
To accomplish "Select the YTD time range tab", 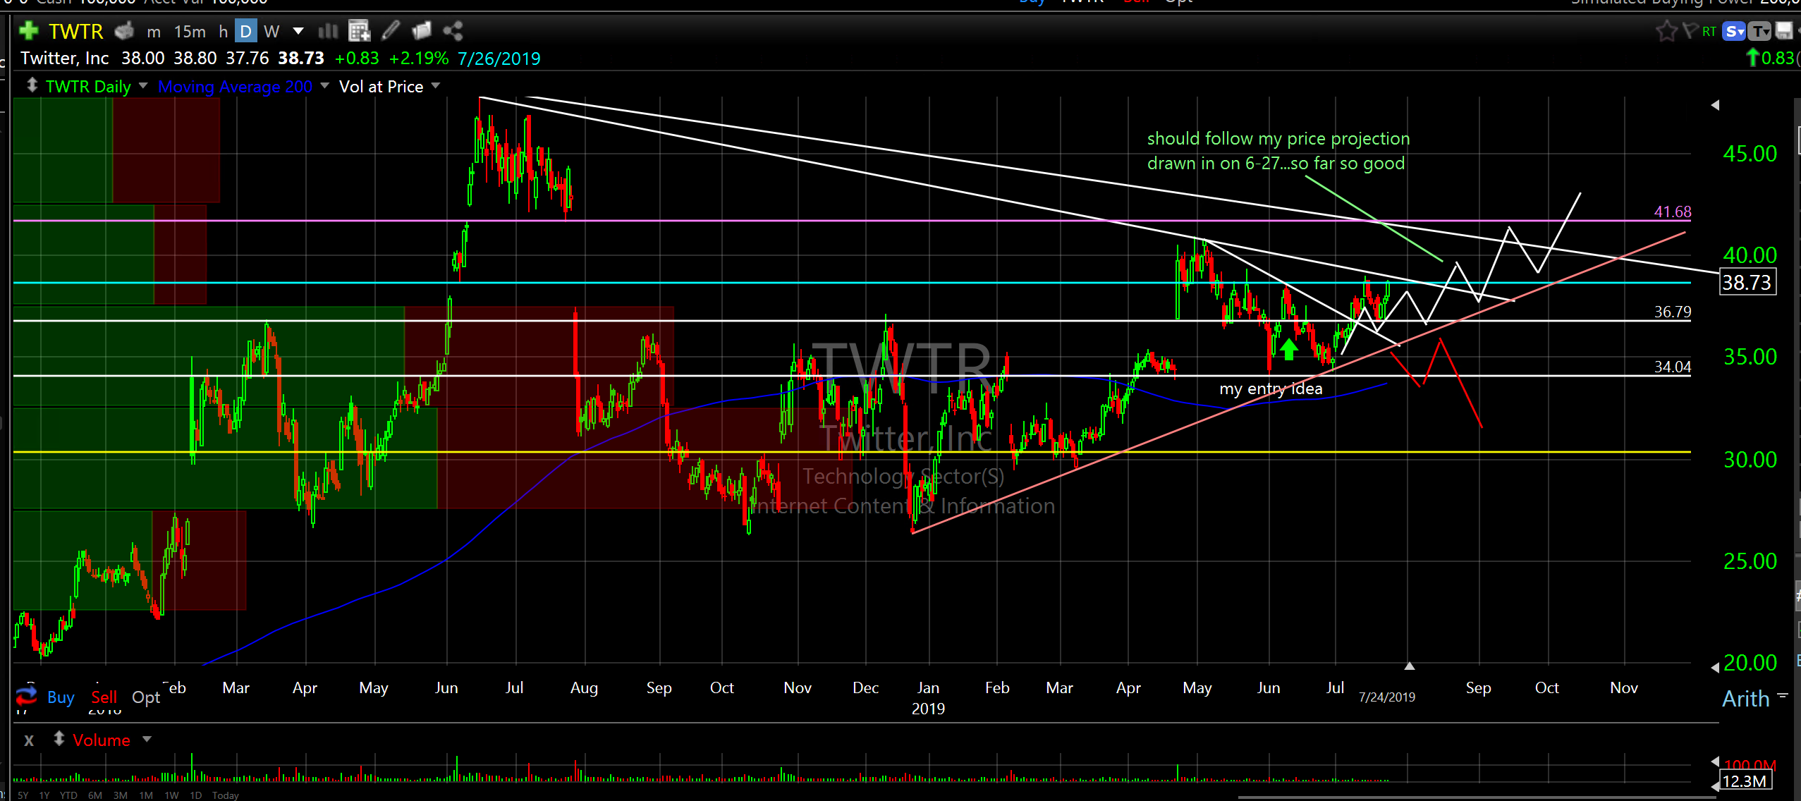I will pyautogui.click(x=68, y=795).
